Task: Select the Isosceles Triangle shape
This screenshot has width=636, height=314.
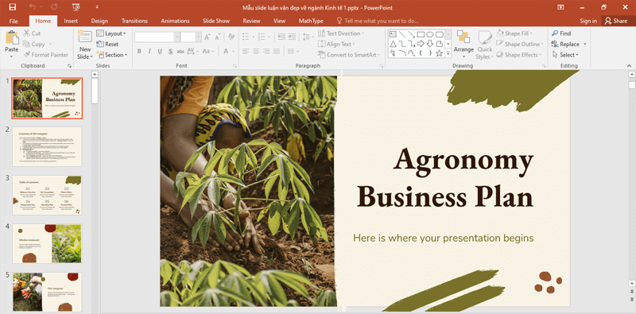Action: click(393, 44)
